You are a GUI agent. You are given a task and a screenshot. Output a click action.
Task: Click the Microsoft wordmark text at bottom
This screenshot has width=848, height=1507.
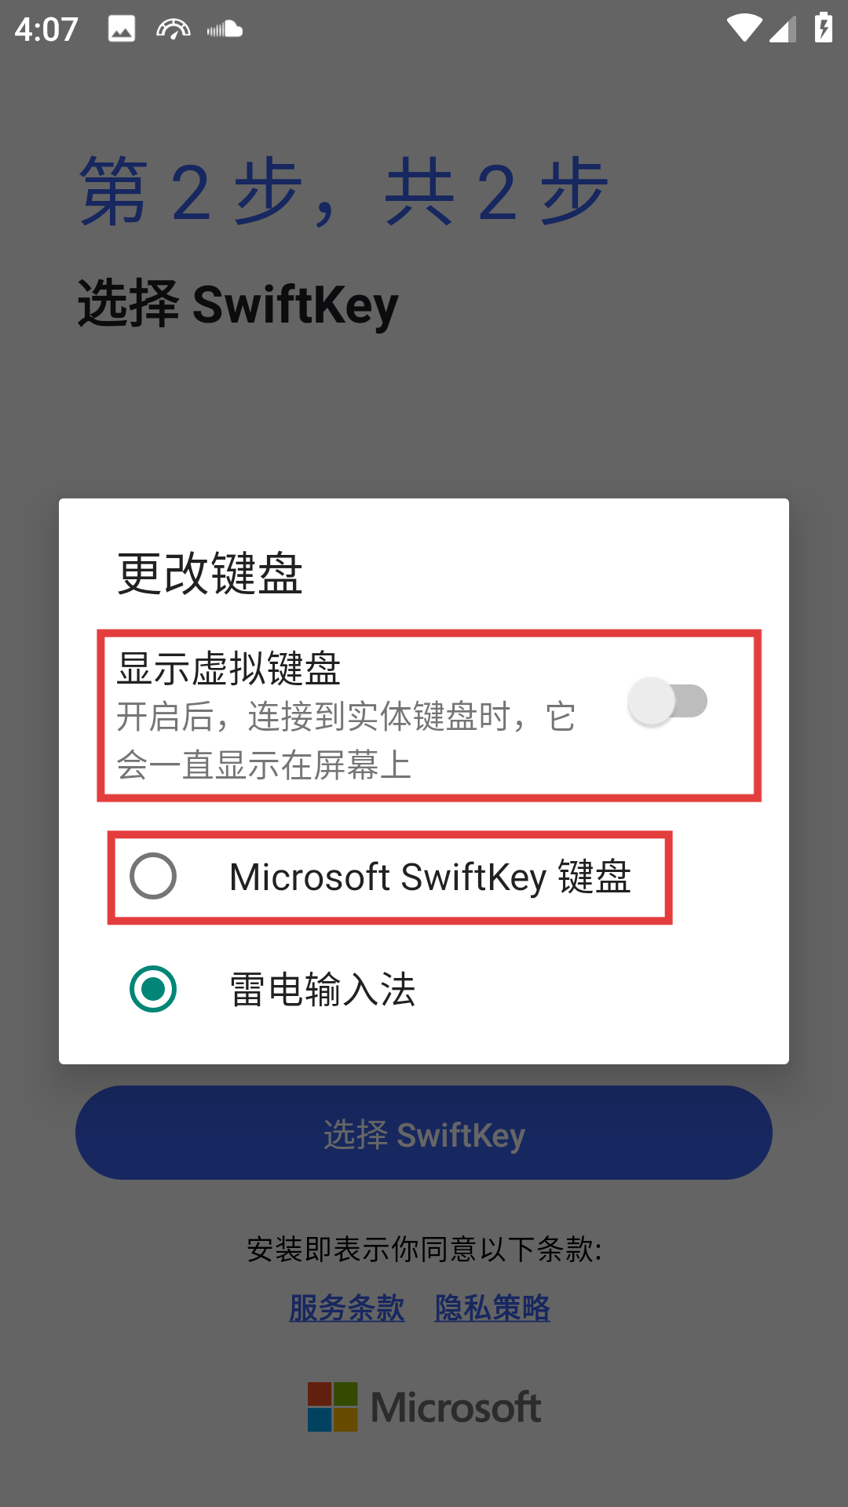click(456, 1407)
